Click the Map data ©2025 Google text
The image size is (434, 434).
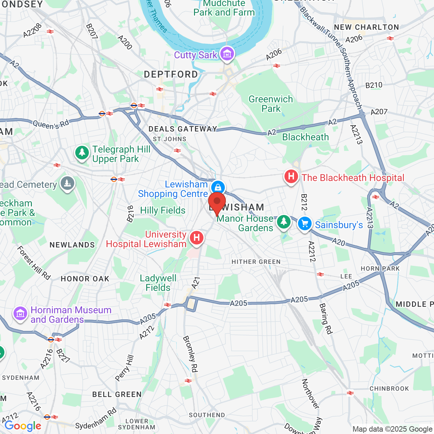[392, 429]
